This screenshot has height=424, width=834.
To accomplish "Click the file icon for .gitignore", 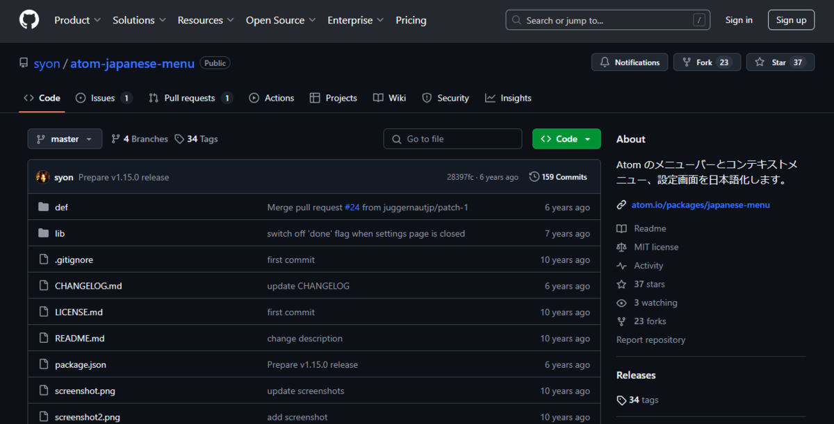I will coord(43,260).
